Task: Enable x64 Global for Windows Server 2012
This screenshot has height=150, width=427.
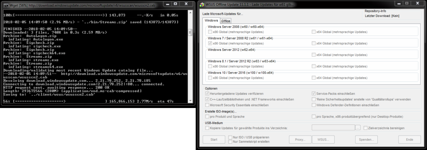Action: (314, 55)
